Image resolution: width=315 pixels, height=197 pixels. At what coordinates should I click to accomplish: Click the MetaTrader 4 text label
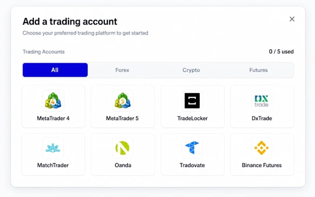[x=53, y=118]
